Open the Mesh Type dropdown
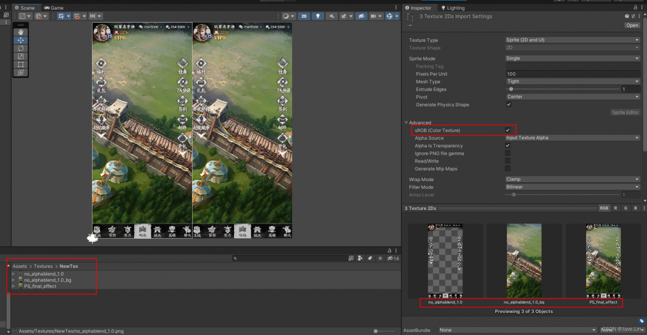Screen dimensions: 647x335 pyautogui.click(x=573, y=81)
